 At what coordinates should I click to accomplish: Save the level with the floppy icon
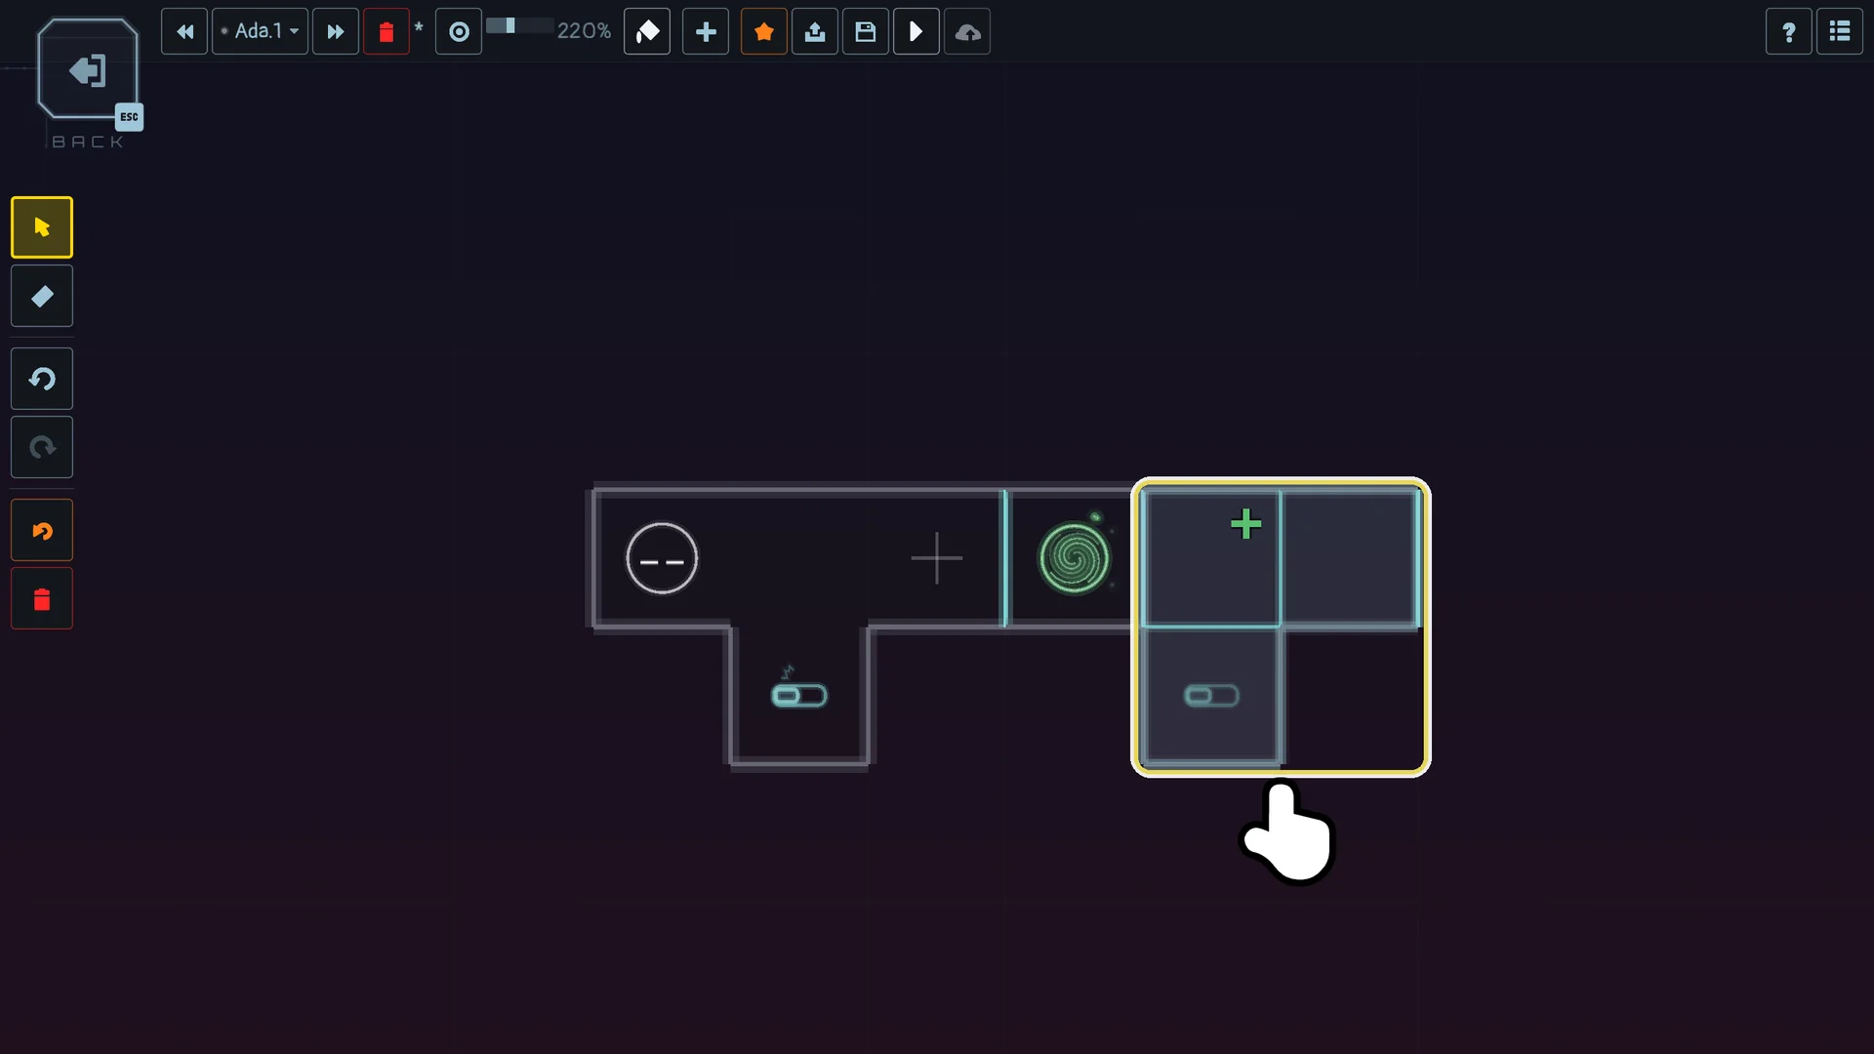[x=866, y=32]
